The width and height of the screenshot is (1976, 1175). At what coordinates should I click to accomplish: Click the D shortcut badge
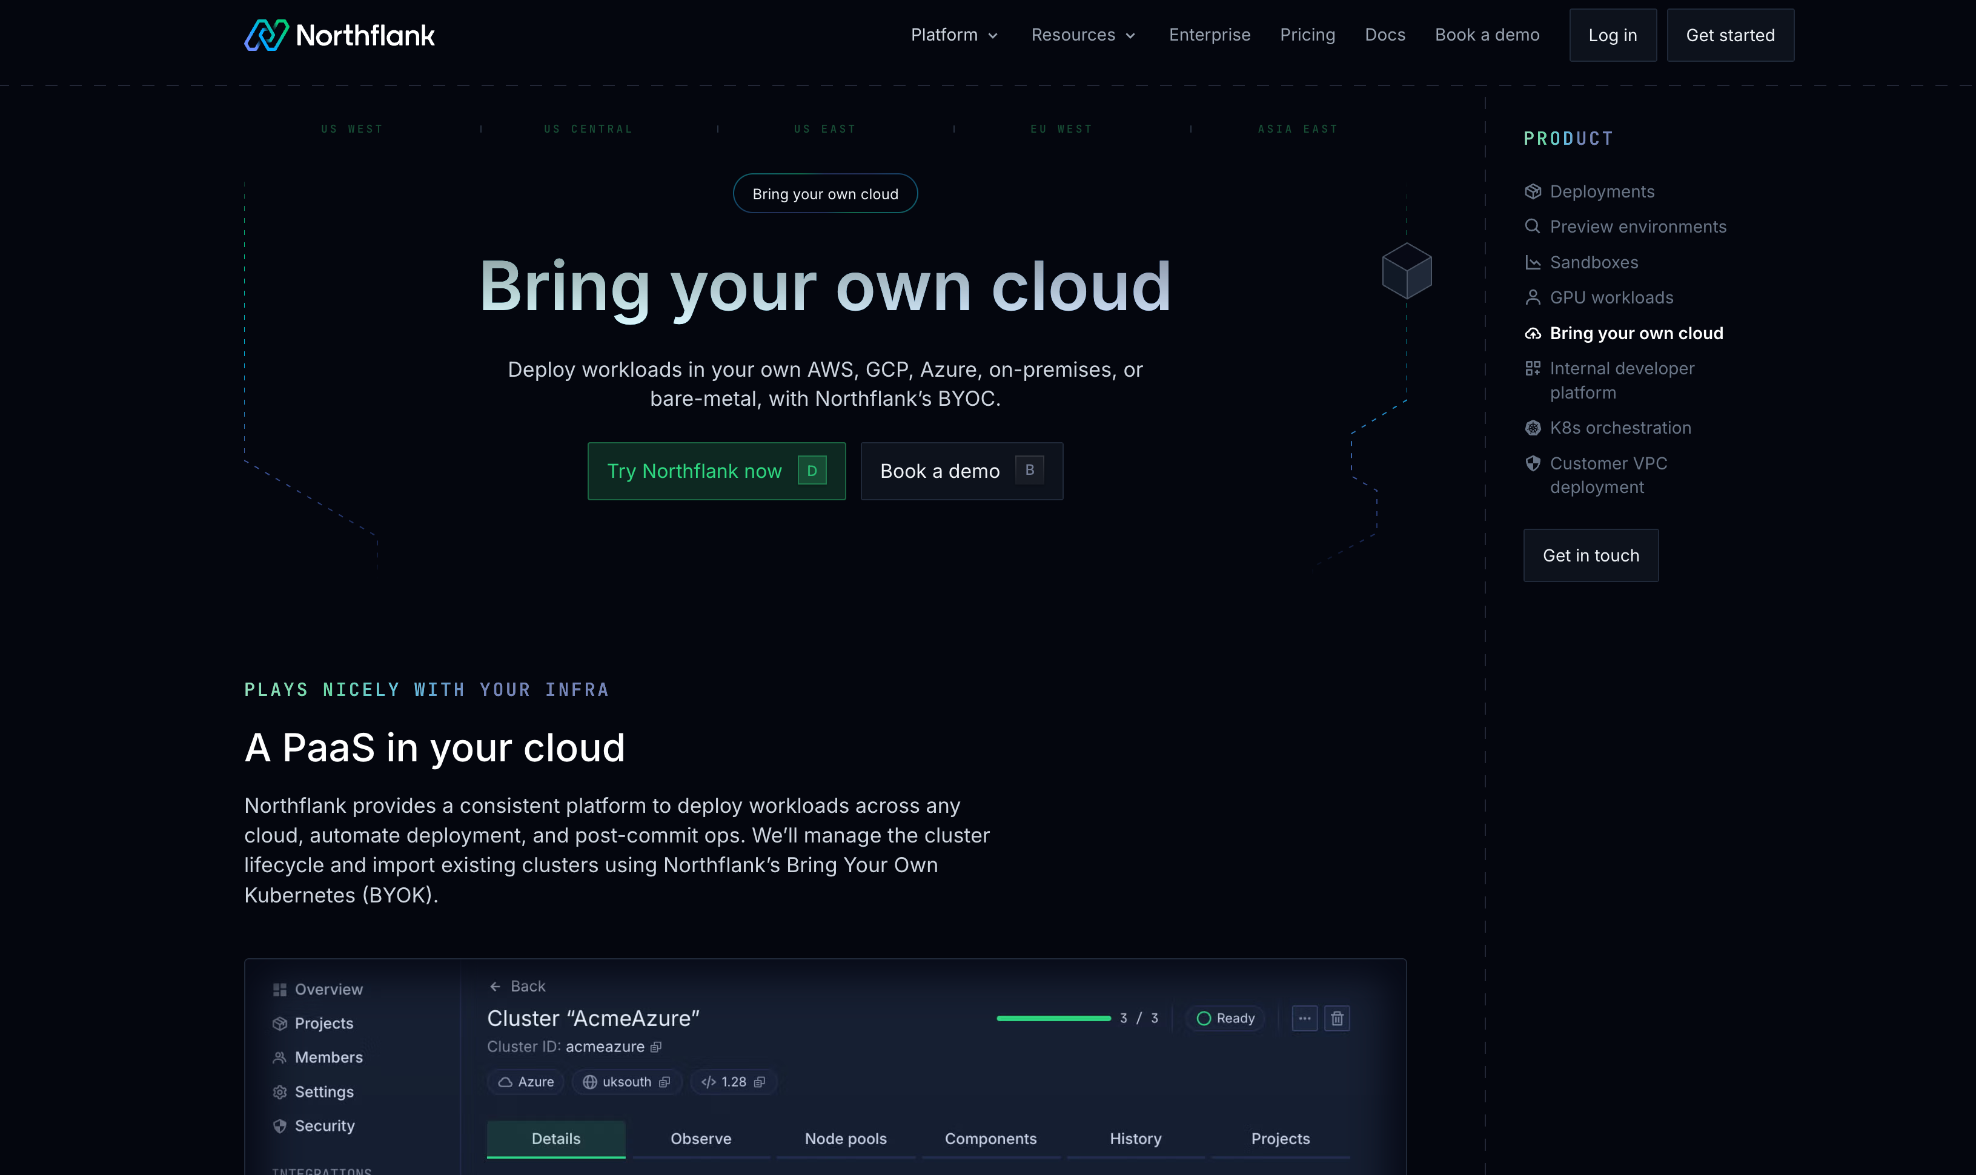tap(812, 471)
